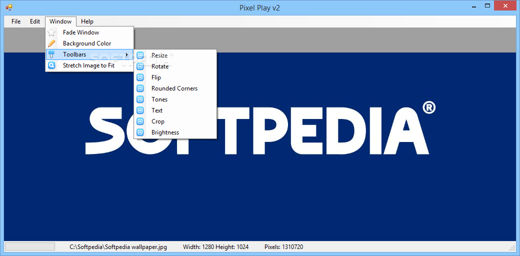The image size is (520, 256).
Task: Show the Brightness toolbar
Action: pyautogui.click(x=175, y=132)
